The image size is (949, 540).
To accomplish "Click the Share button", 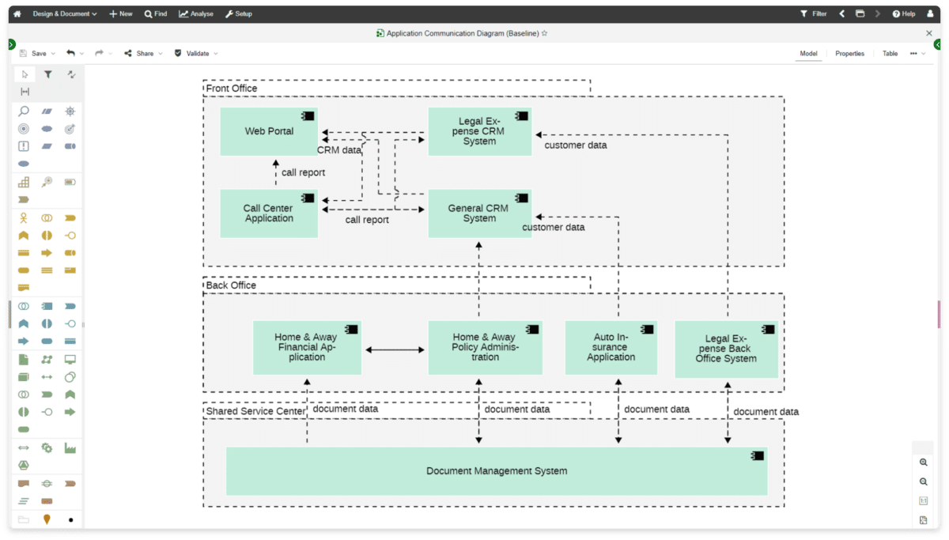I will pos(139,54).
